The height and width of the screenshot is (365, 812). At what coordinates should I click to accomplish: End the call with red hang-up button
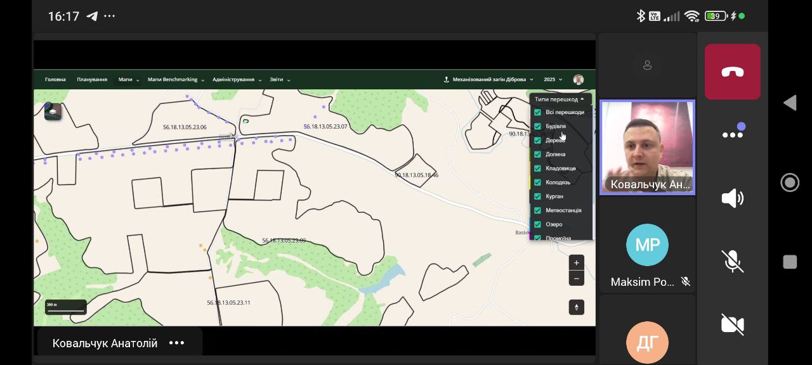coord(732,72)
